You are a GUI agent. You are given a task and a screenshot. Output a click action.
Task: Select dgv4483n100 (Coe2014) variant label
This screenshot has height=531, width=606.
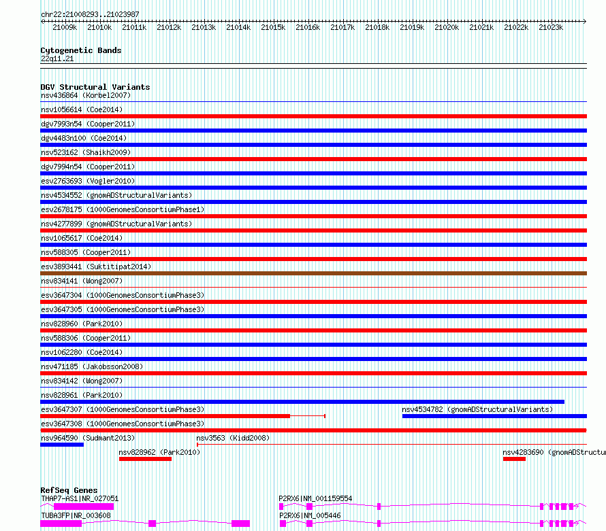[x=84, y=138]
